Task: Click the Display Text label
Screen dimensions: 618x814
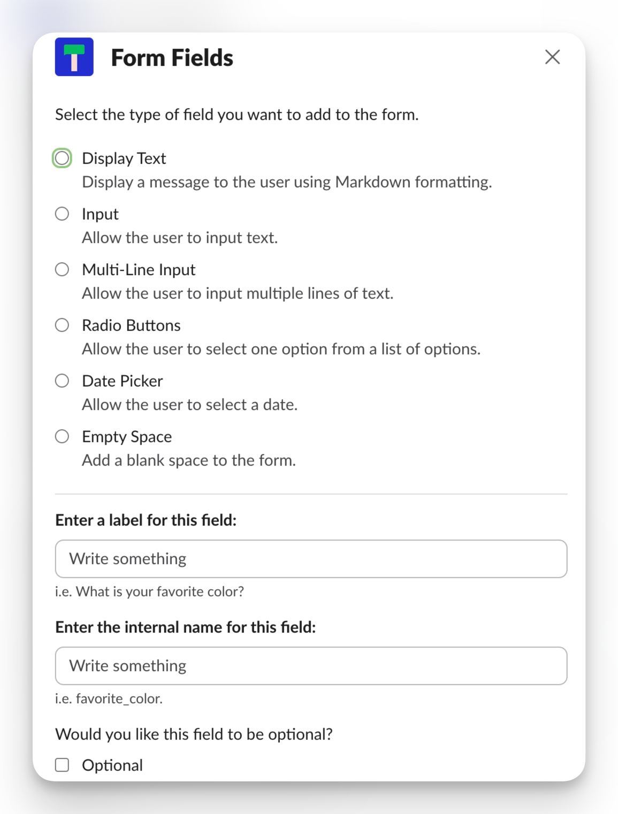Action: point(124,158)
